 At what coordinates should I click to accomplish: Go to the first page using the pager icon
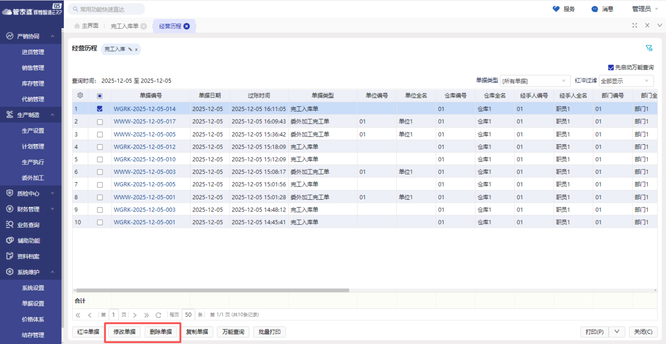click(x=78, y=315)
